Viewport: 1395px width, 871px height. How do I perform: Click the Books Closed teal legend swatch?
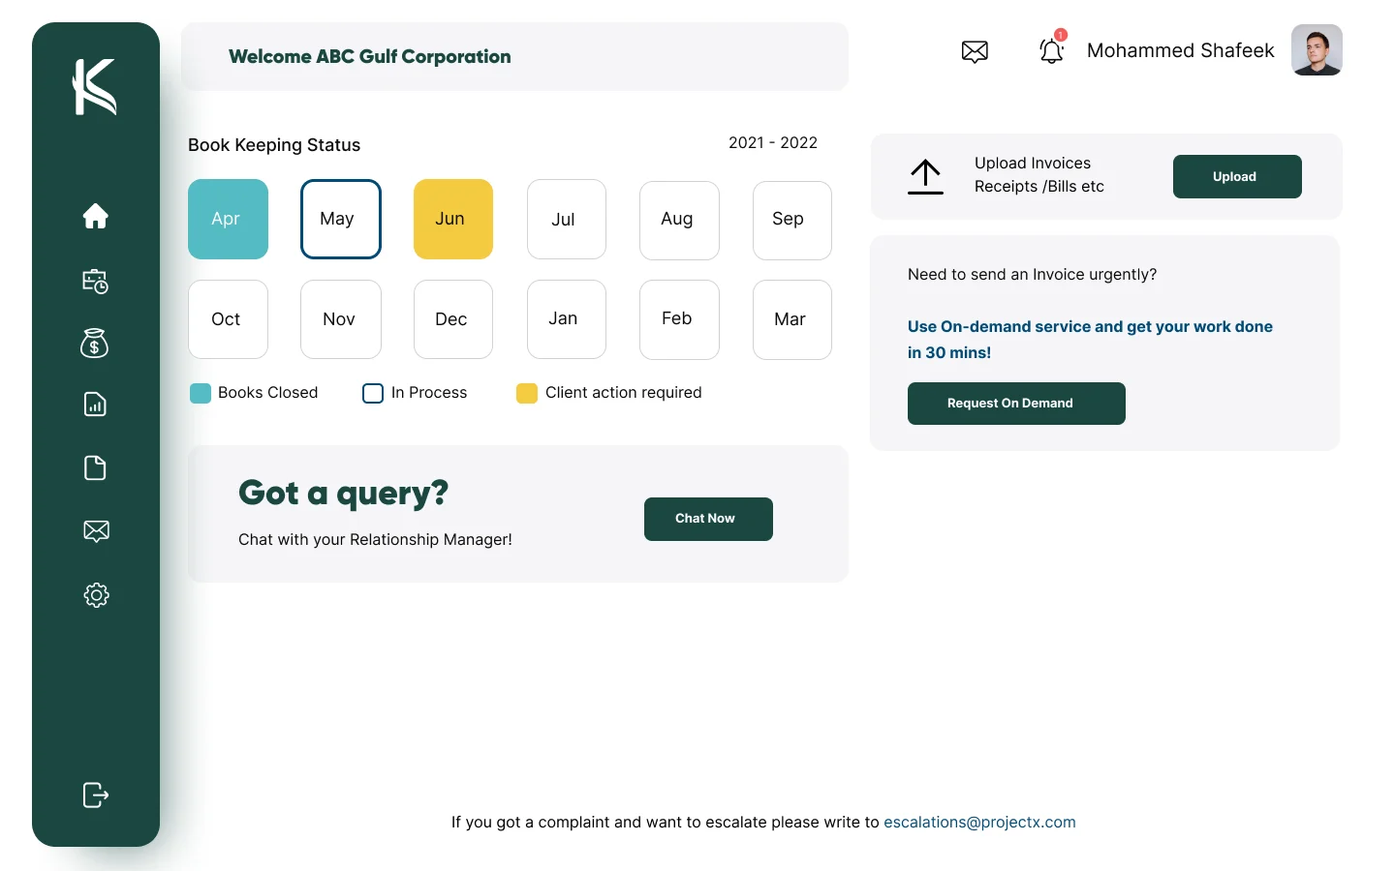point(201,393)
